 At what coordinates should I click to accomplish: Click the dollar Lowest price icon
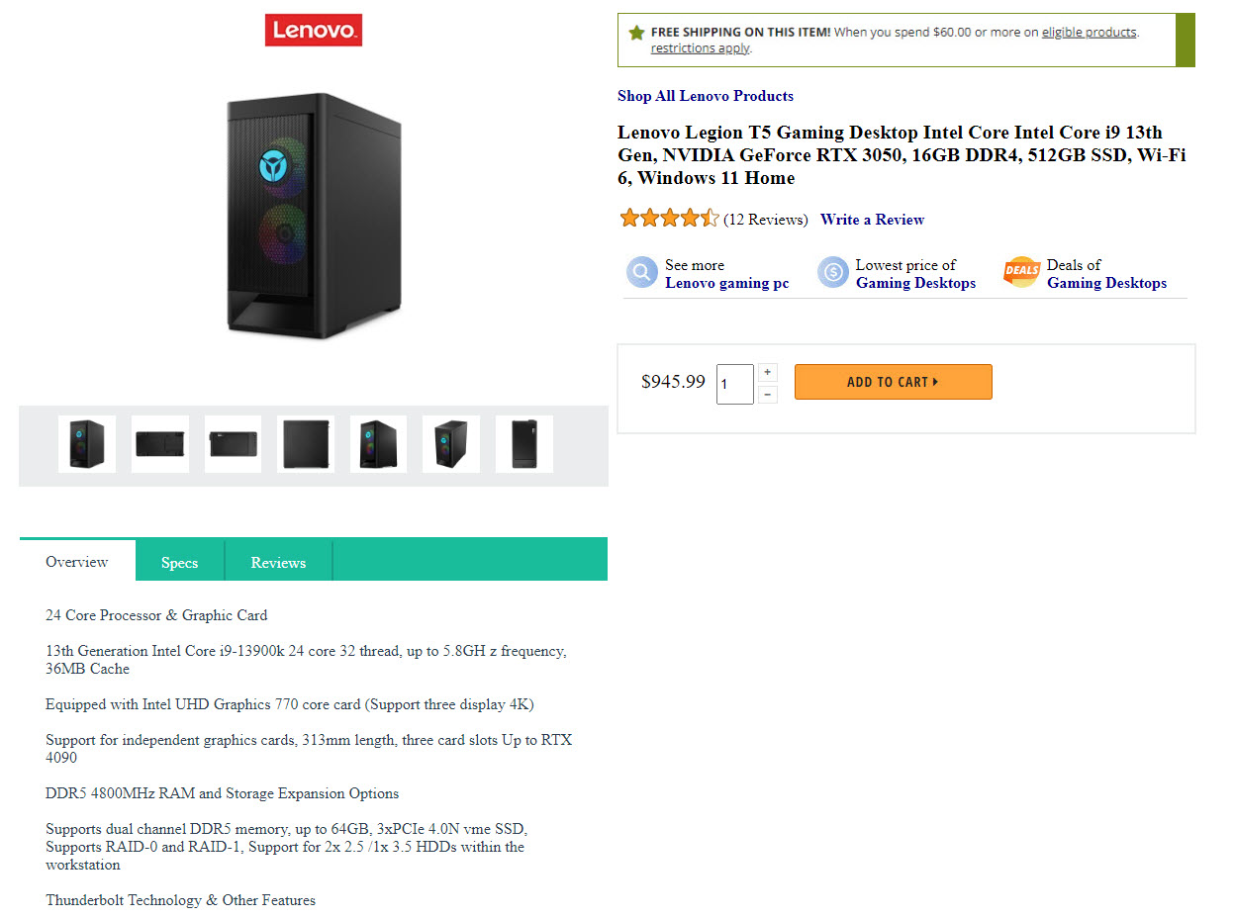[x=832, y=272]
